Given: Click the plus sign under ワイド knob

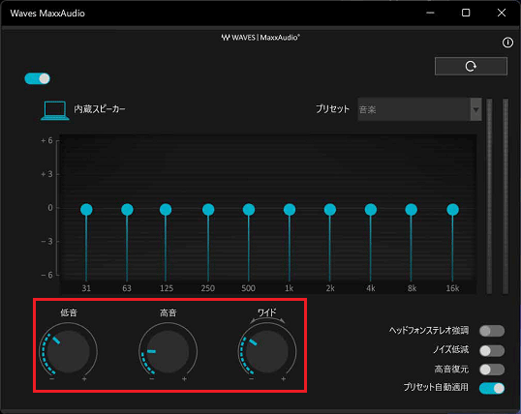Looking at the screenshot, I should (x=284, y=379).
